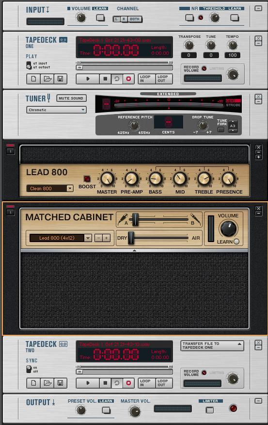Image resolution: width=268 pixels, height=425 pixels.
Task: Click the play button on Tapedeck One
Action: [88, 79]
